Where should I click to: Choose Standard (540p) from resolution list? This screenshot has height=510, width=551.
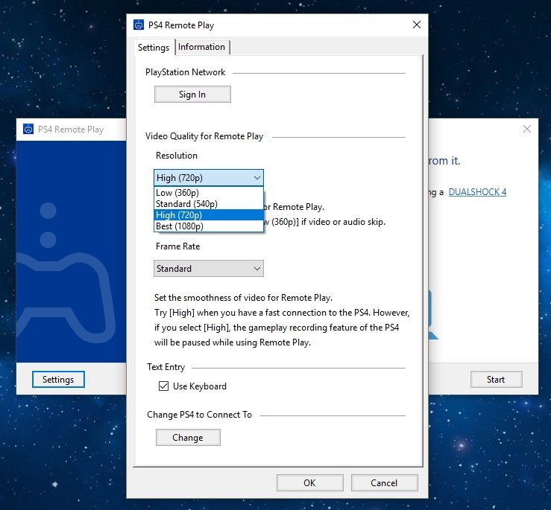186,204
